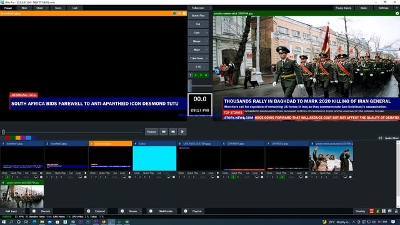Toggle overlay 3 on input 6 CRAWLER1

[x=233, y=177]
